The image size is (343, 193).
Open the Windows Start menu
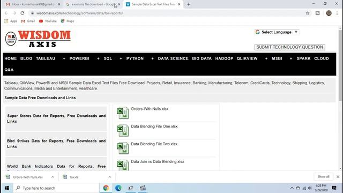(7, 188)
